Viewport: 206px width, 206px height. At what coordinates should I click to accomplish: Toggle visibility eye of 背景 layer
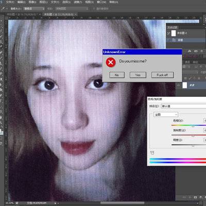point(179,85)
